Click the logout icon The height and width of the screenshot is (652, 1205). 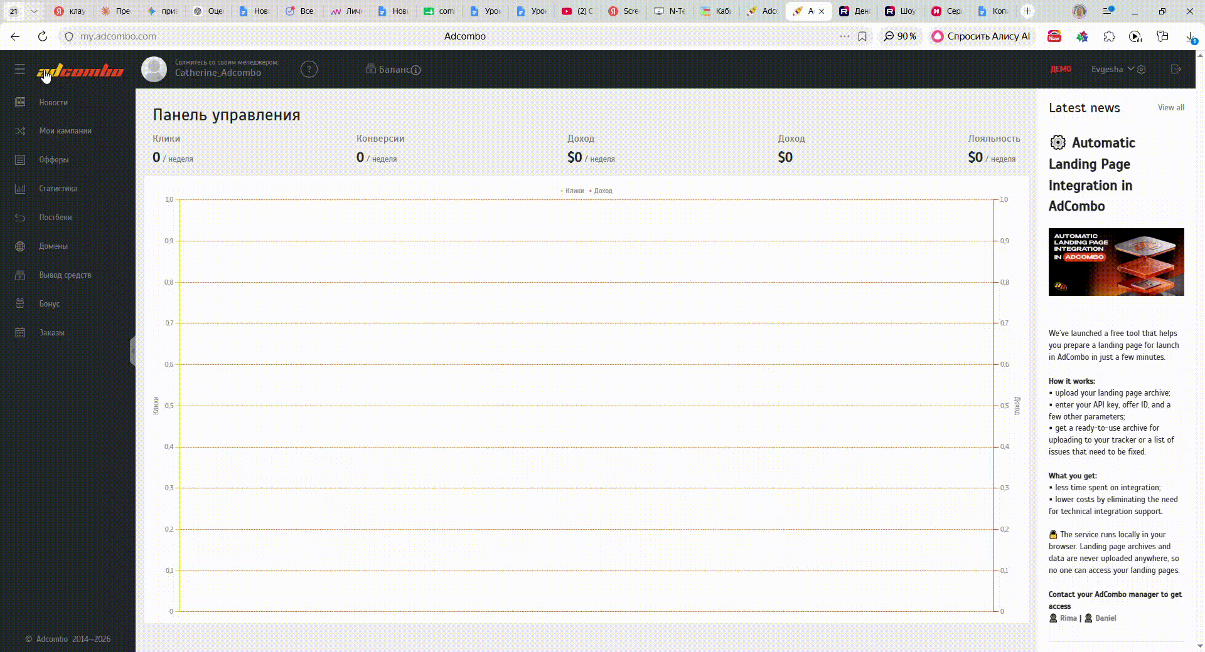point(1176,69)
